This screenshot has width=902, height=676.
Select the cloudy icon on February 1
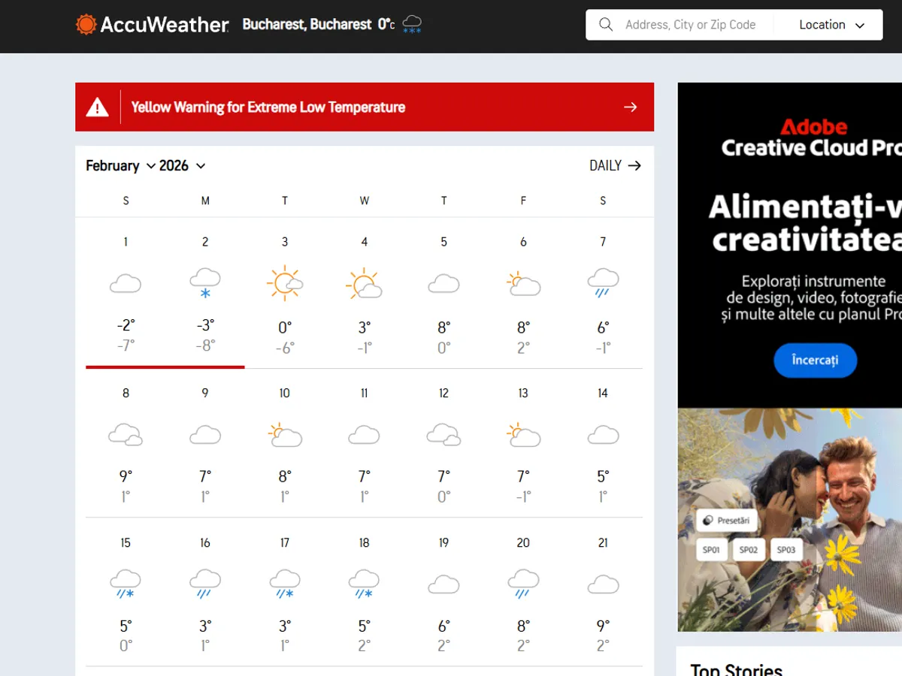coord(126,283)
